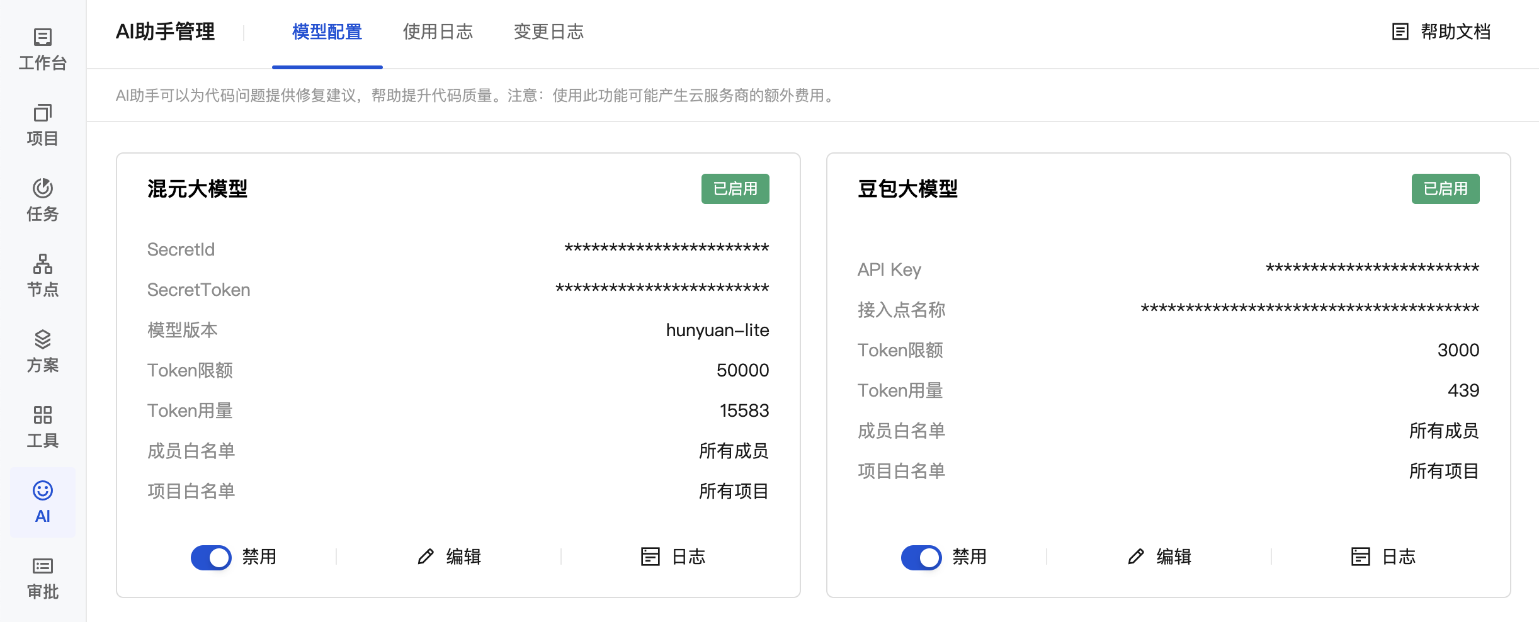This screenshot has height=622, width=1539.
Task: Click log icon in 豆包大模型 card
Action: pos(1361,557)
